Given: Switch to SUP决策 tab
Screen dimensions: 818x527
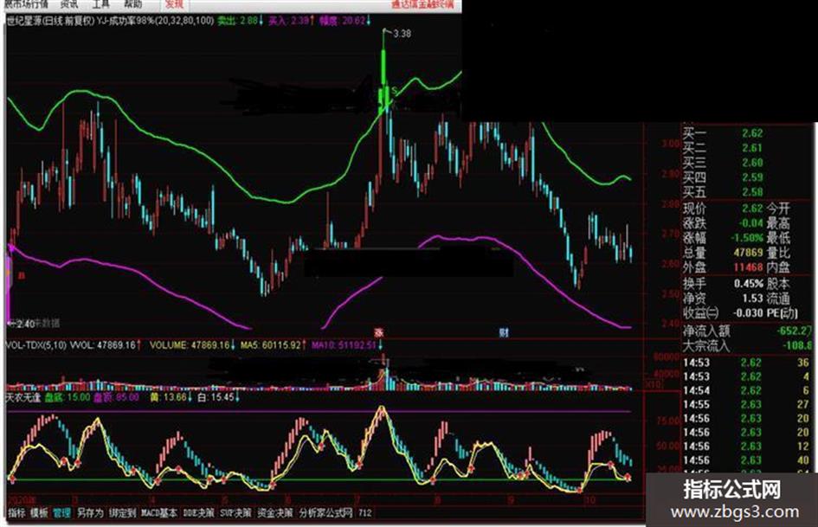Looking at the screenshot, I should [x=235, y=513].
